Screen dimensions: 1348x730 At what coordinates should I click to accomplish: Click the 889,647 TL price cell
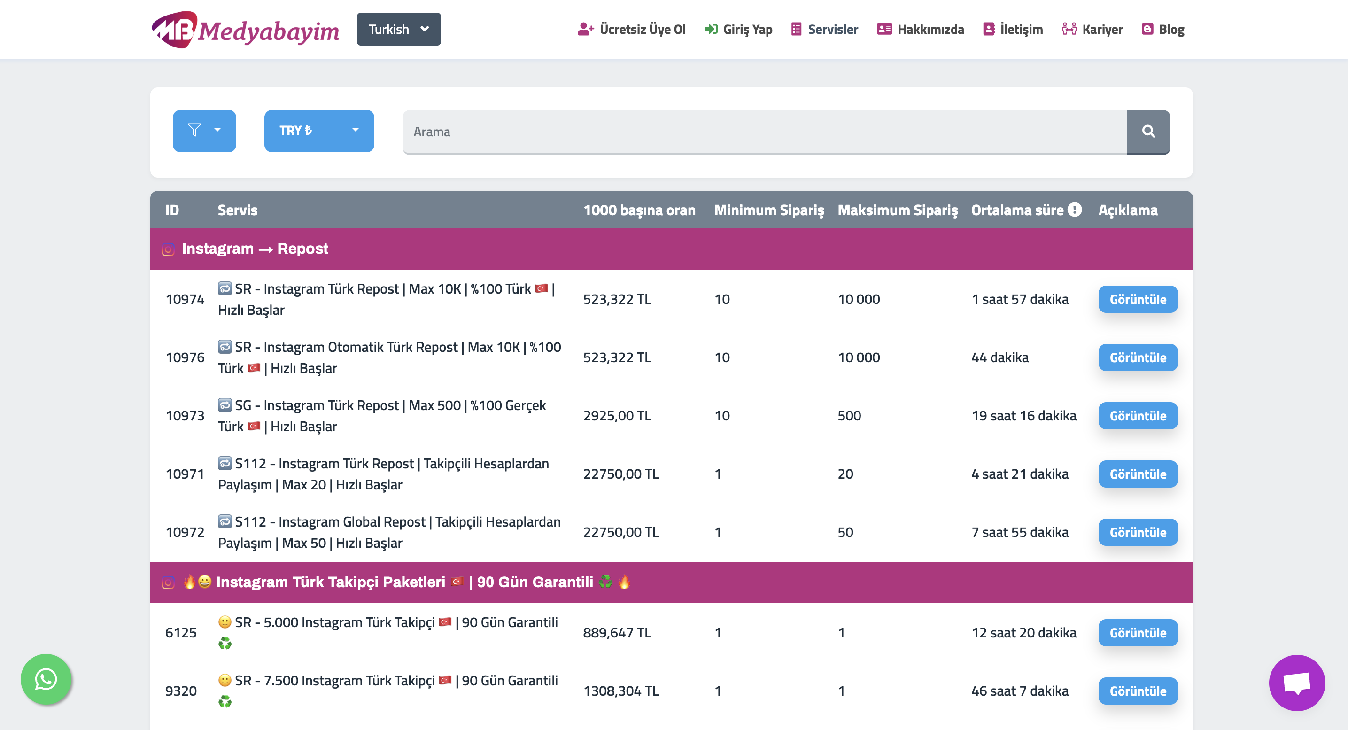tap(617, 633)
